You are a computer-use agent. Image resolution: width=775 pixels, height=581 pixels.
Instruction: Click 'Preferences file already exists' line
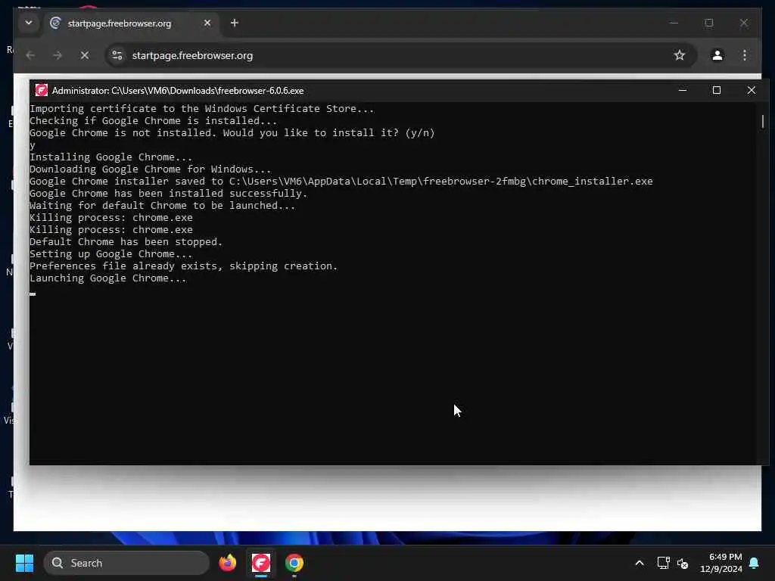183,266
